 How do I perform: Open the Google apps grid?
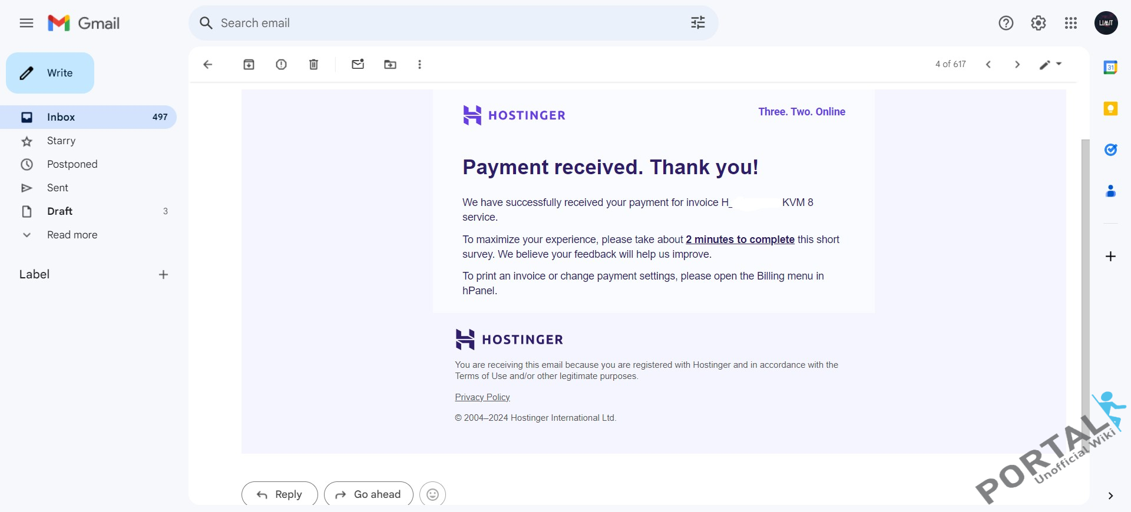(x=1071, y=23)
